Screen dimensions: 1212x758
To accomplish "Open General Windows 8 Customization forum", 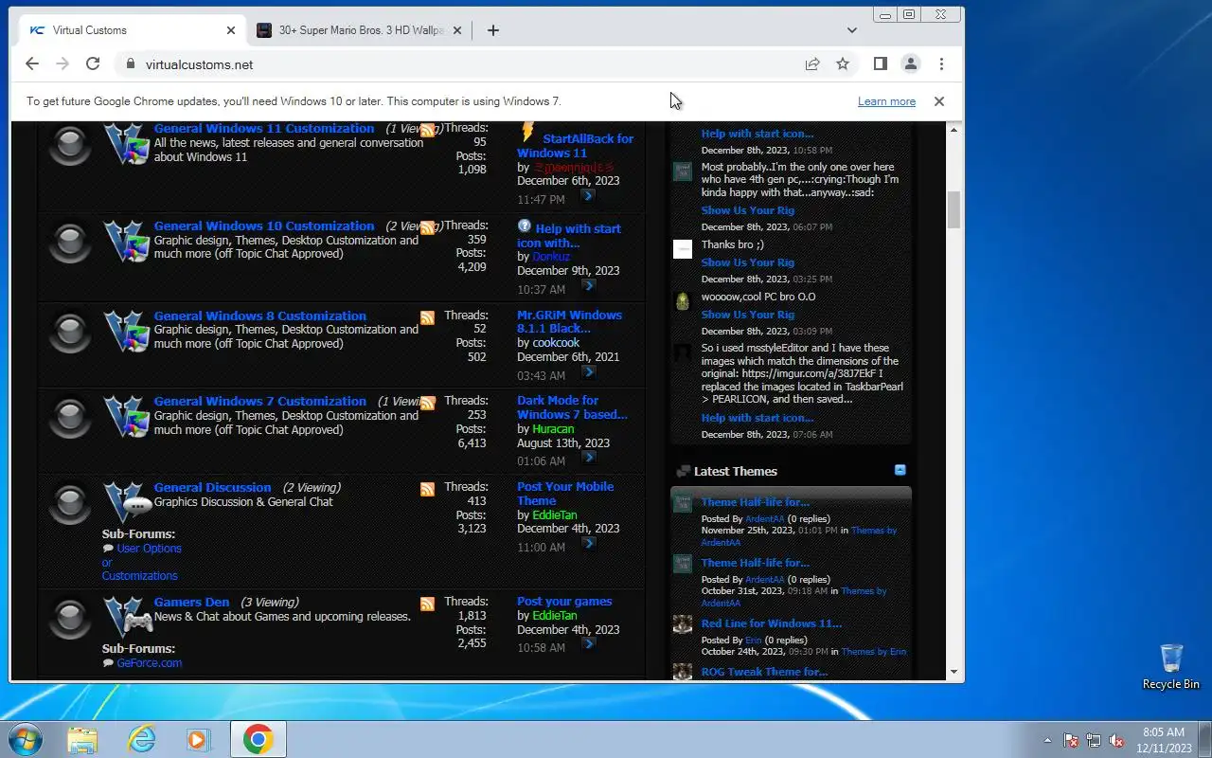I will (260, 316).
